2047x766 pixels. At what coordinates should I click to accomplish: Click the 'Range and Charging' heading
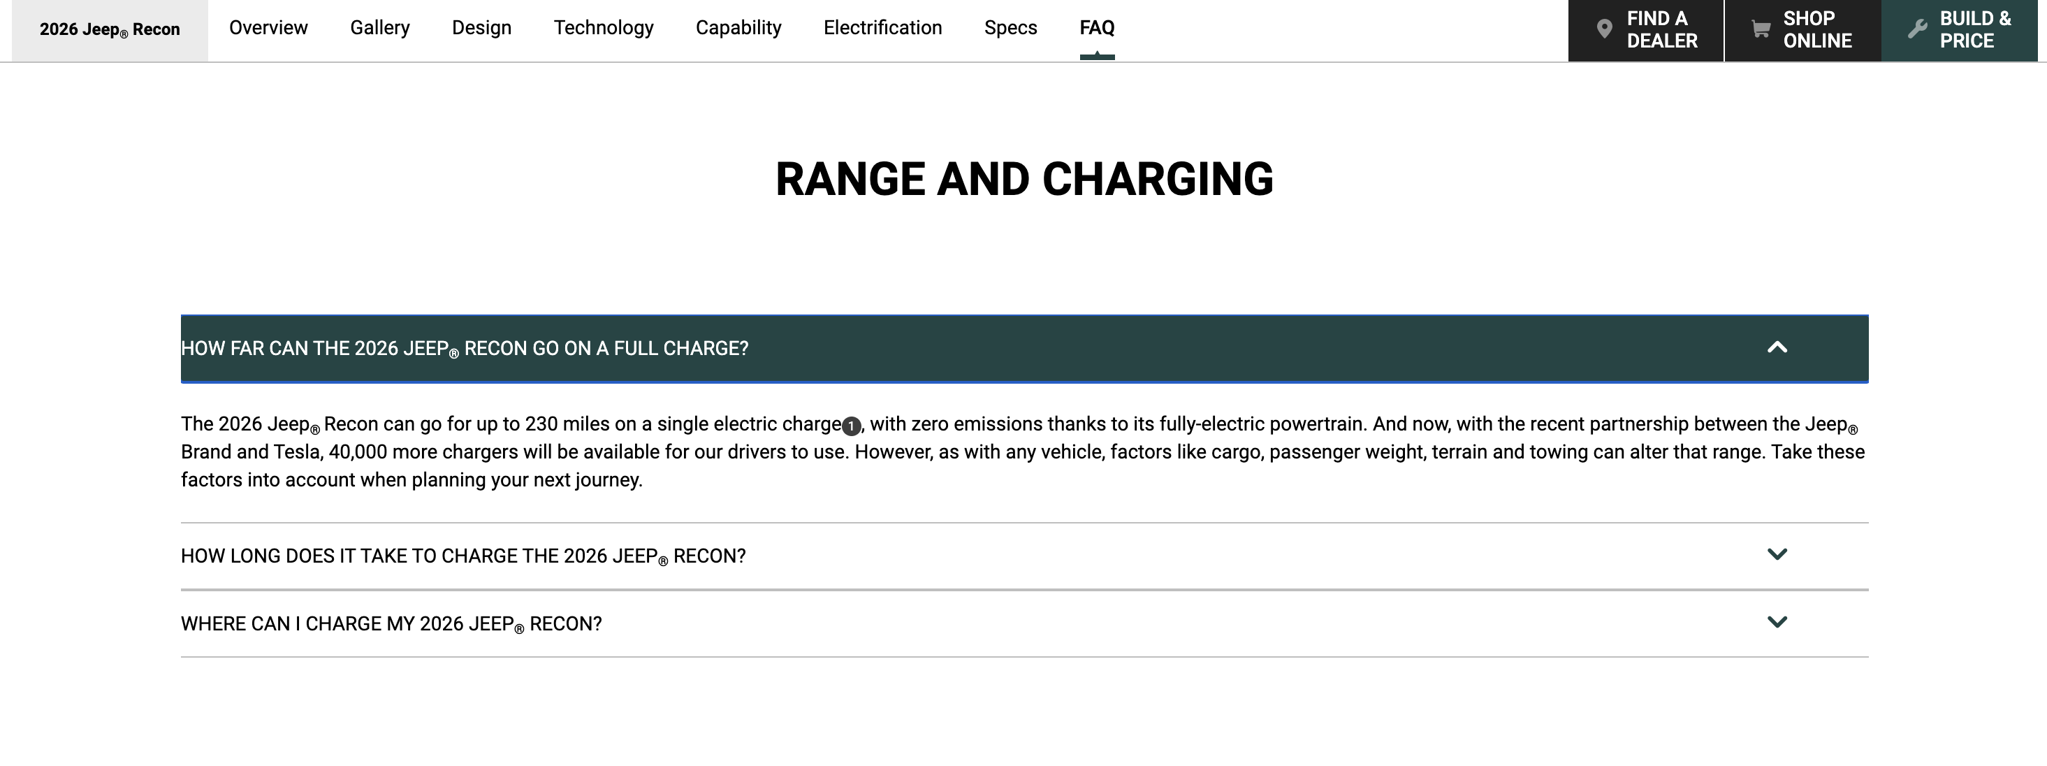(x=1024, y=179)
